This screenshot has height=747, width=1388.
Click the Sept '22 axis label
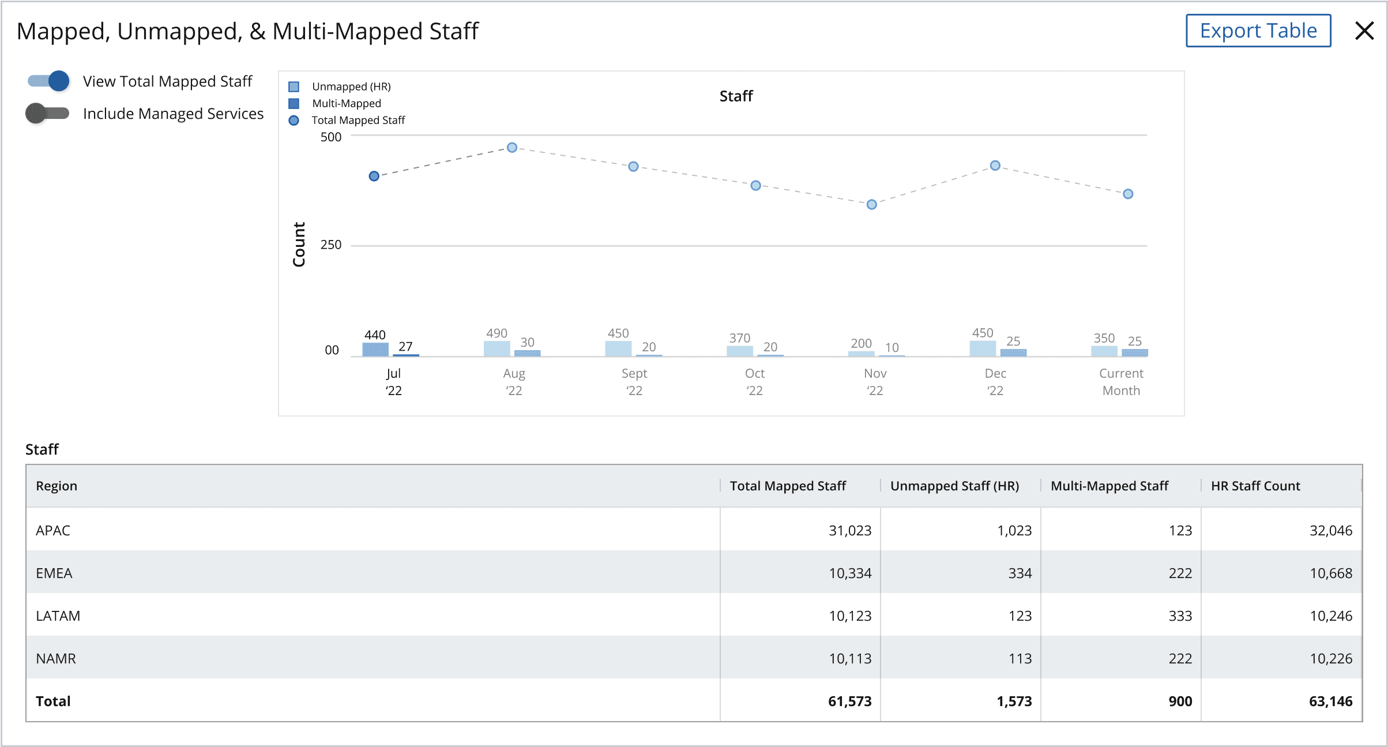coord(634,382)
